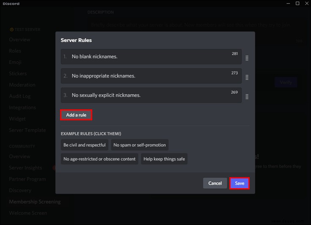Click the drag handle beside 'No blank nicknames.'

pyautogui.click(x=247, y=58)
